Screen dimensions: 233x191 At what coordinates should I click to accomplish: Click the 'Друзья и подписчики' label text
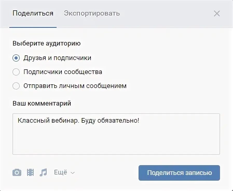point(57,58)
